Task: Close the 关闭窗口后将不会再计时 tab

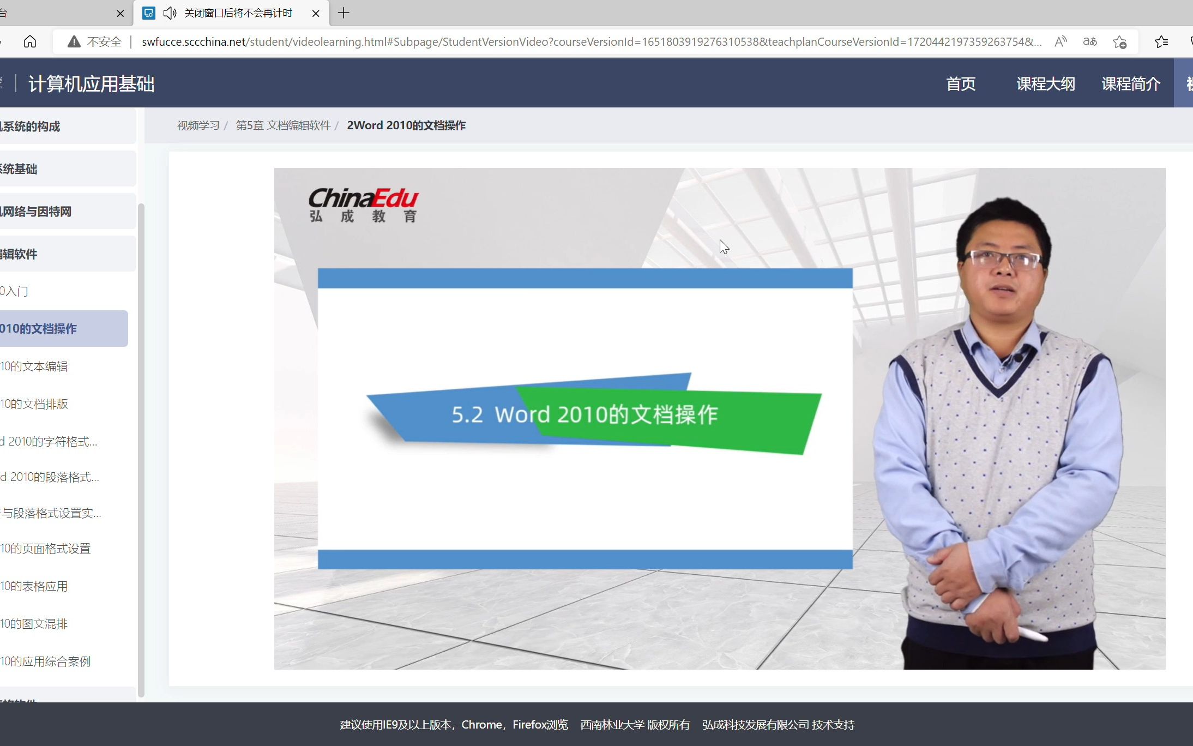Action: [316, 14]
